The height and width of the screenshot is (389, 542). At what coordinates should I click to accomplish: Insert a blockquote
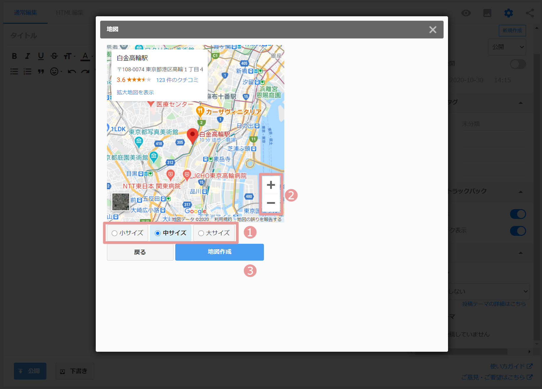click(x=41, y=71)
